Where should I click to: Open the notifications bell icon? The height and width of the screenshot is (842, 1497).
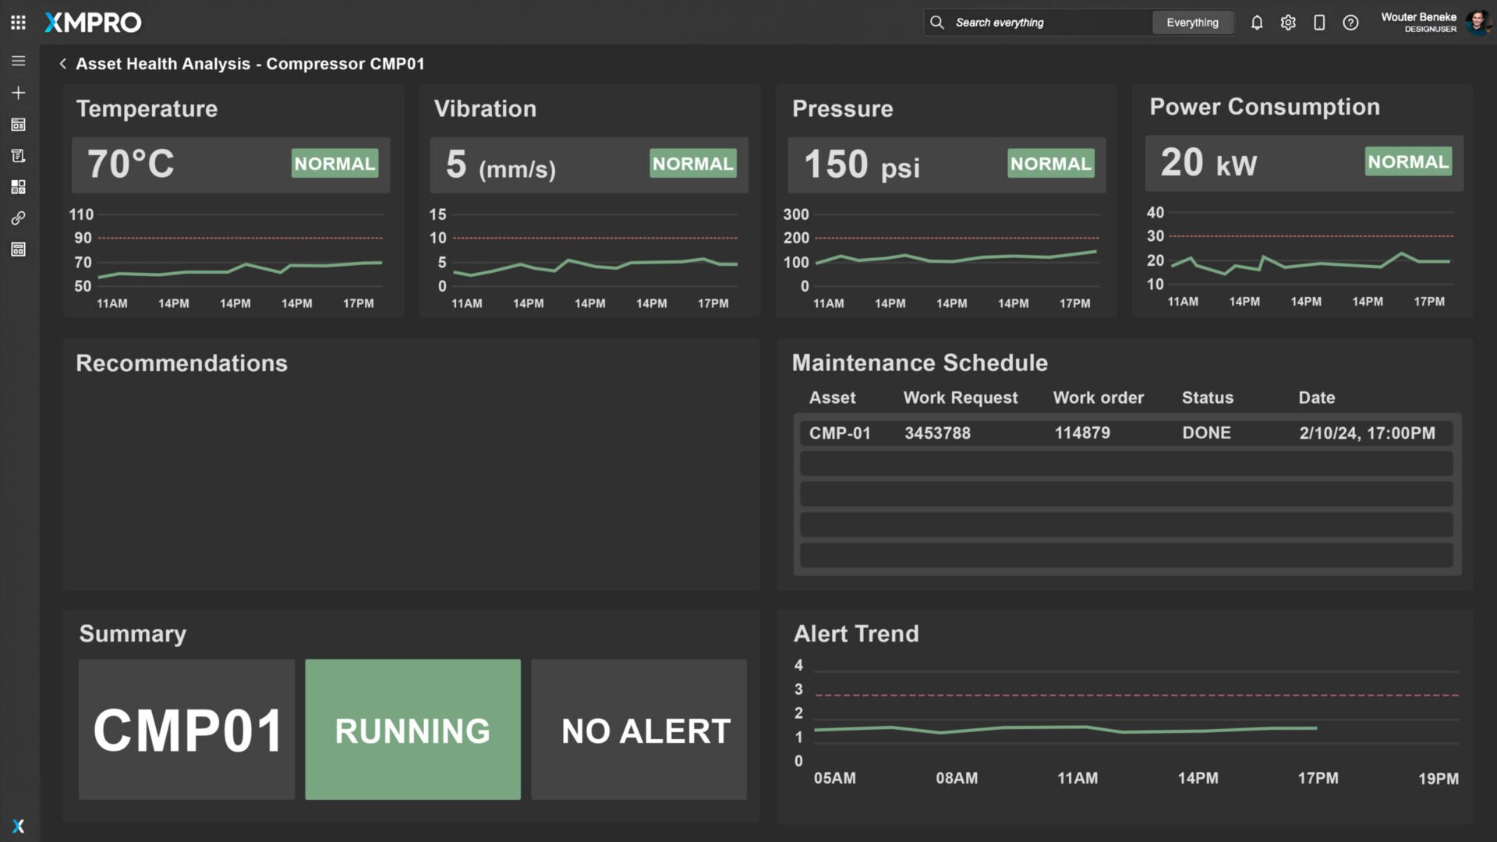(x=1257, y=23)
